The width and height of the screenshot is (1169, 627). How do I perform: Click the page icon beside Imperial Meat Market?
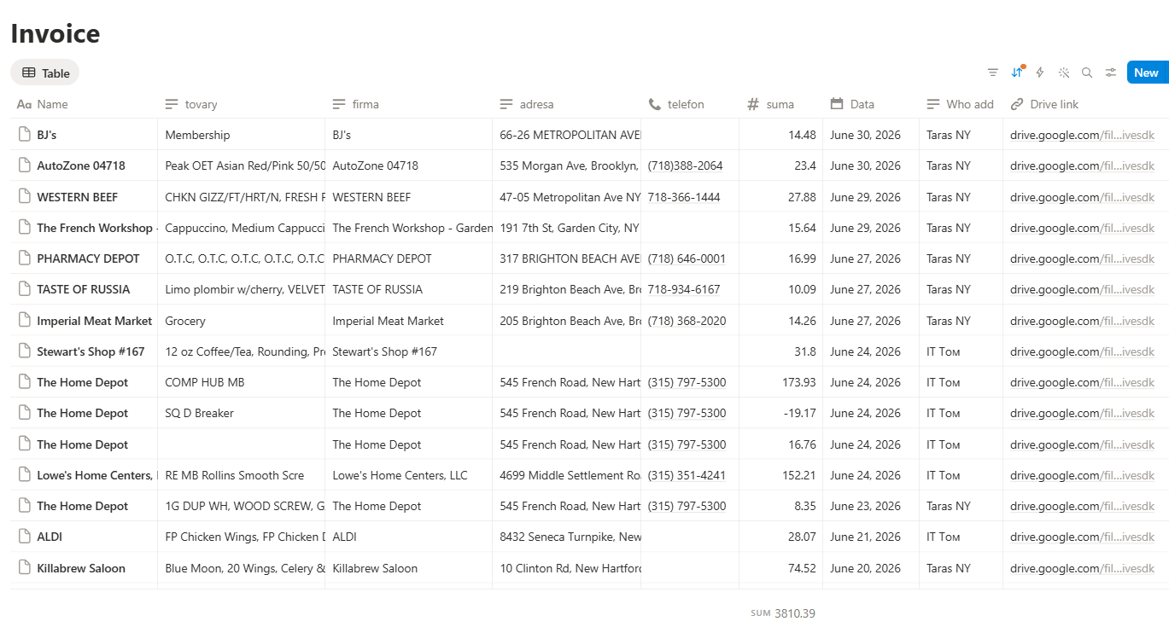[x=24, y=321]
